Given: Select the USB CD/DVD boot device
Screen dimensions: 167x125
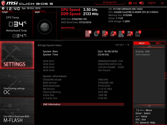Looking at the screenshot, I should pos(113,34).
